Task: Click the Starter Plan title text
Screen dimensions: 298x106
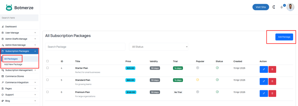Action: coord(81,68)
